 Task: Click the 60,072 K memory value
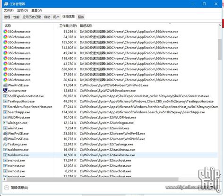70,96
